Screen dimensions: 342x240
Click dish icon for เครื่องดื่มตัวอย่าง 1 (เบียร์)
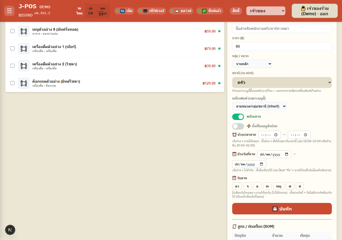24,49
